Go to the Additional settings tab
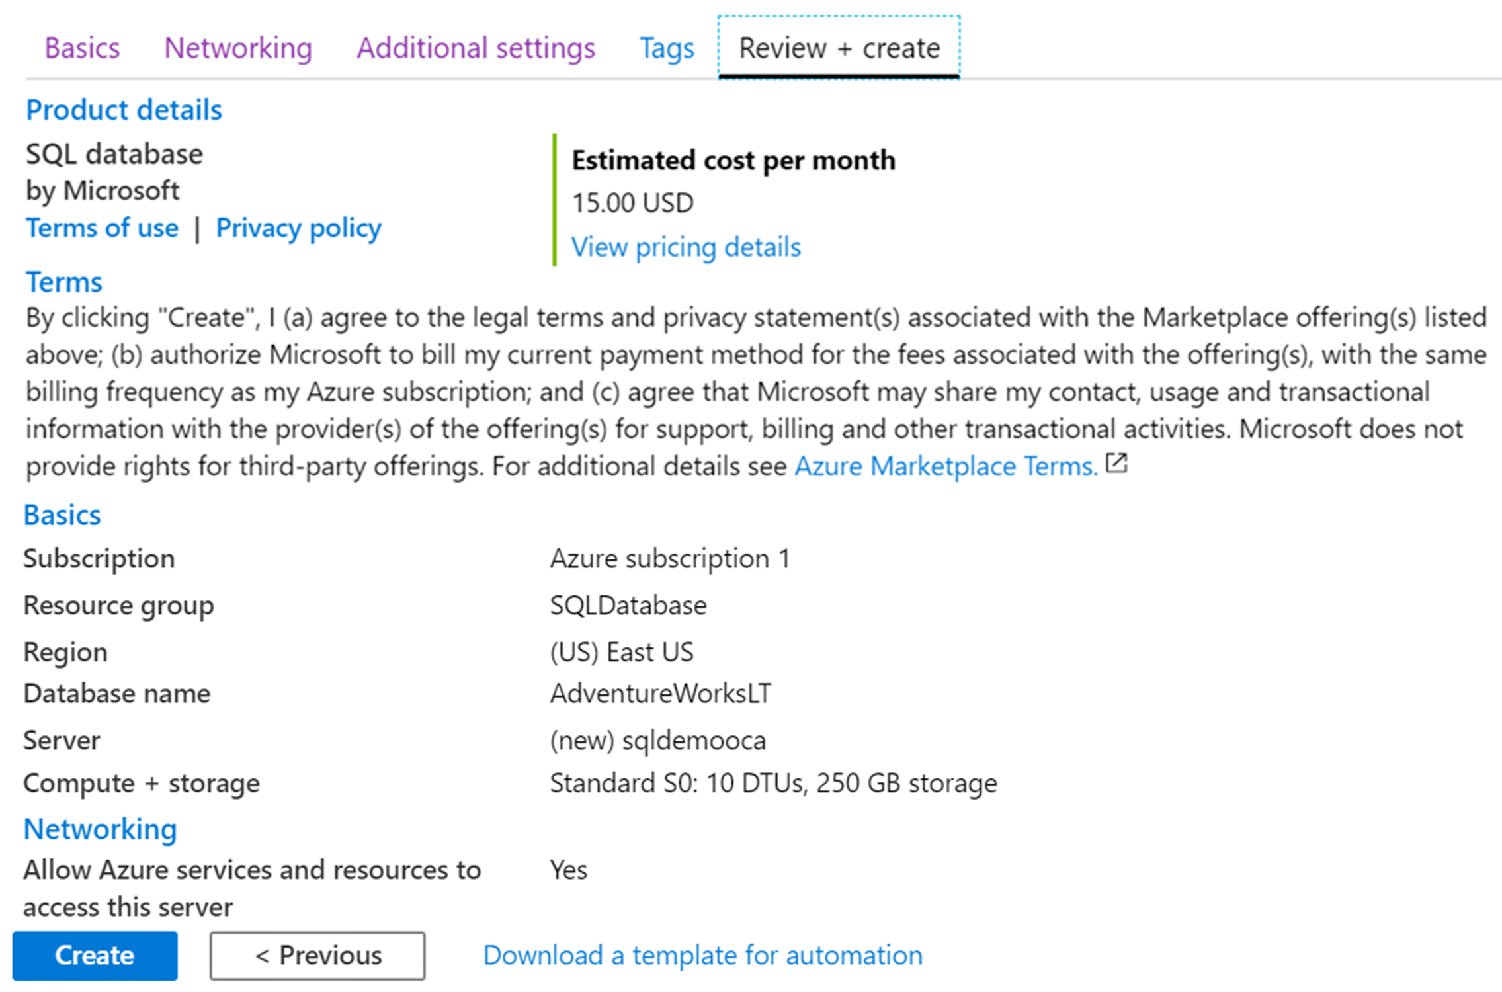This screenshot has height=992, width=1502. 476,48
